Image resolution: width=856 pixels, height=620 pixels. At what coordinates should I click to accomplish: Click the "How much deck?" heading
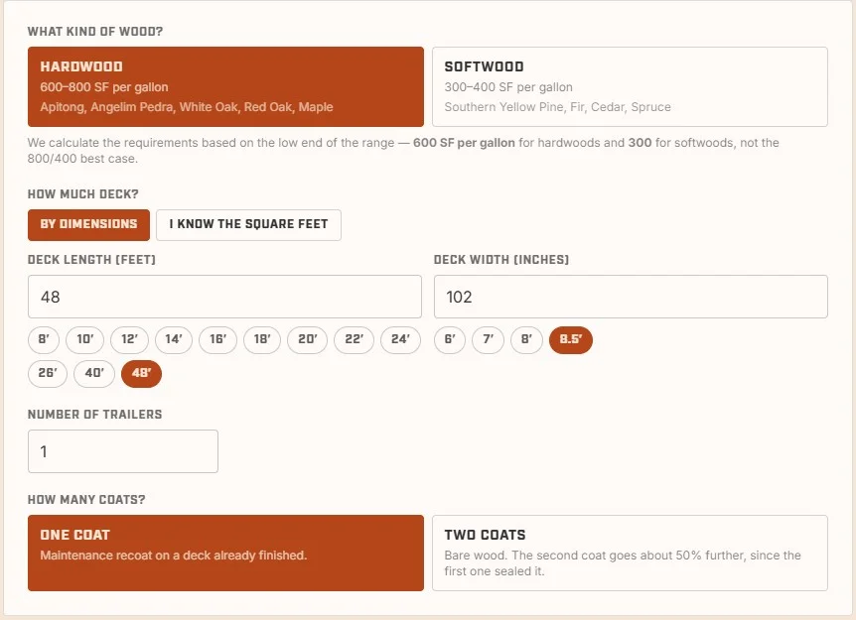[83, 194]
